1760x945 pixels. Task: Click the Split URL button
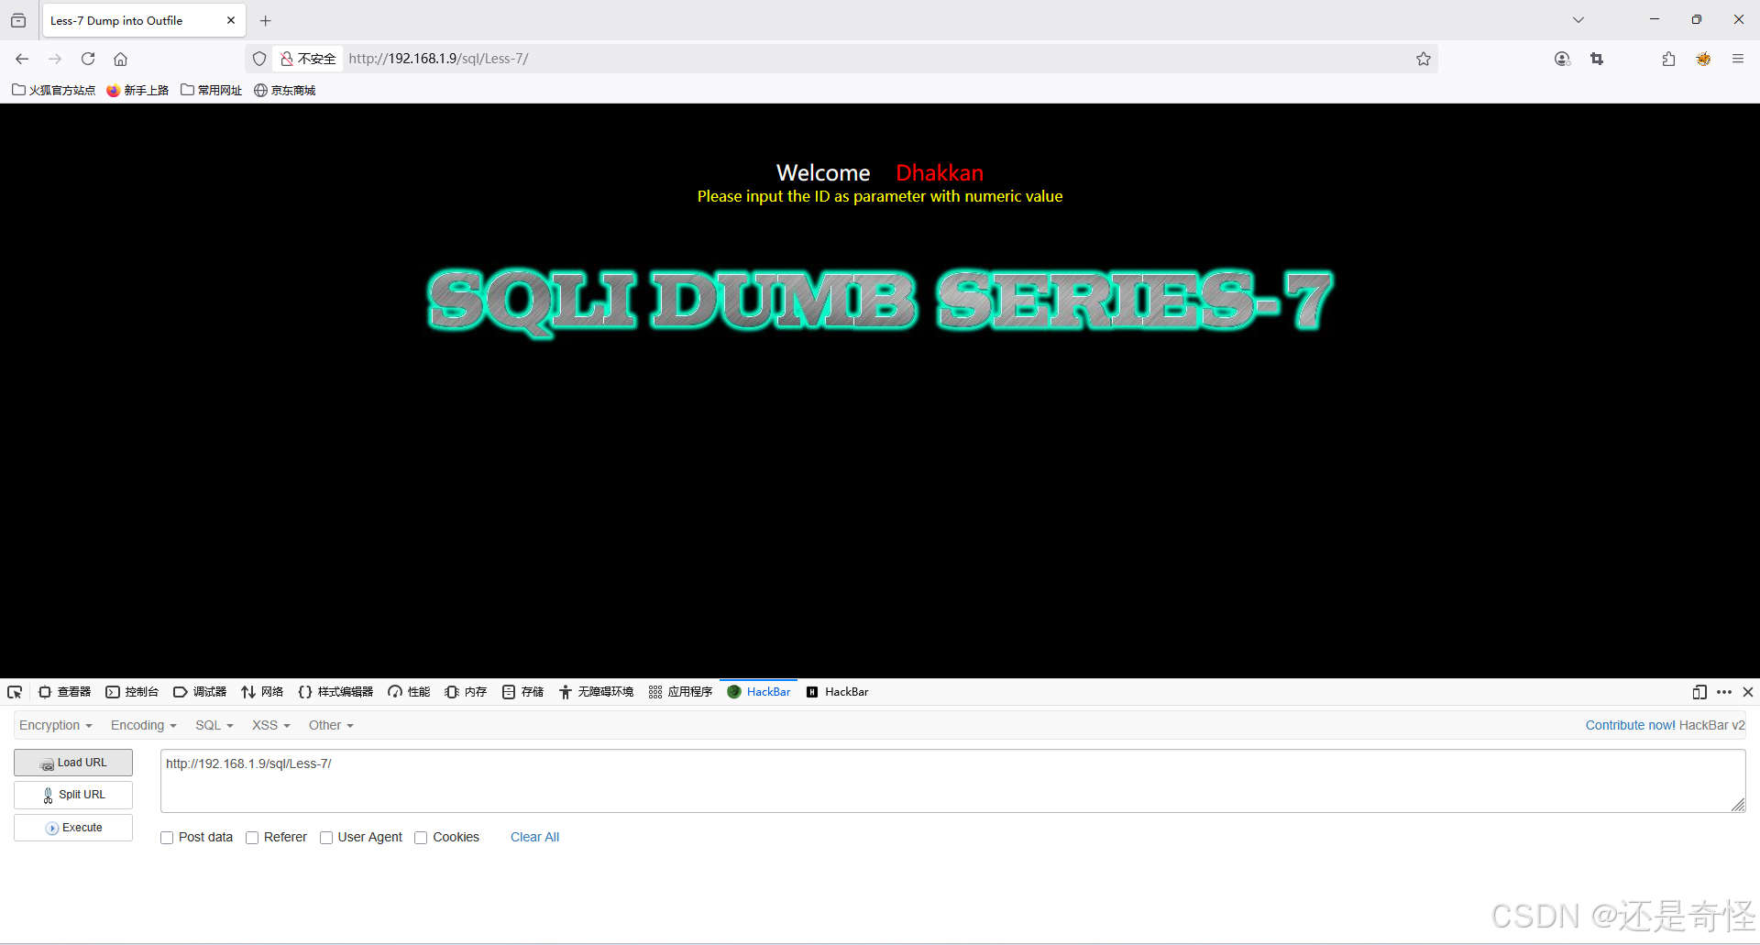(73, 795)
